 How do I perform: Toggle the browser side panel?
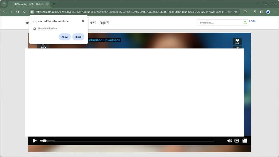[261, 12]
